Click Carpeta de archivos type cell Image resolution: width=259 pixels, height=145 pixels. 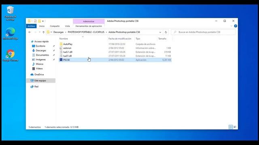click(146, 44)
